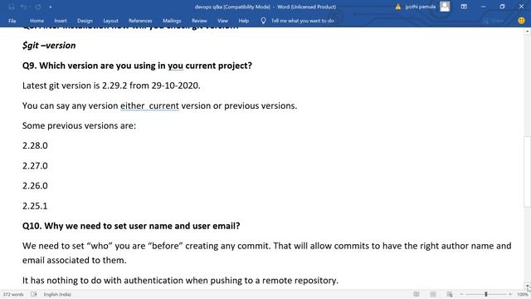Click the user profile avatar picture

[445, 7]
